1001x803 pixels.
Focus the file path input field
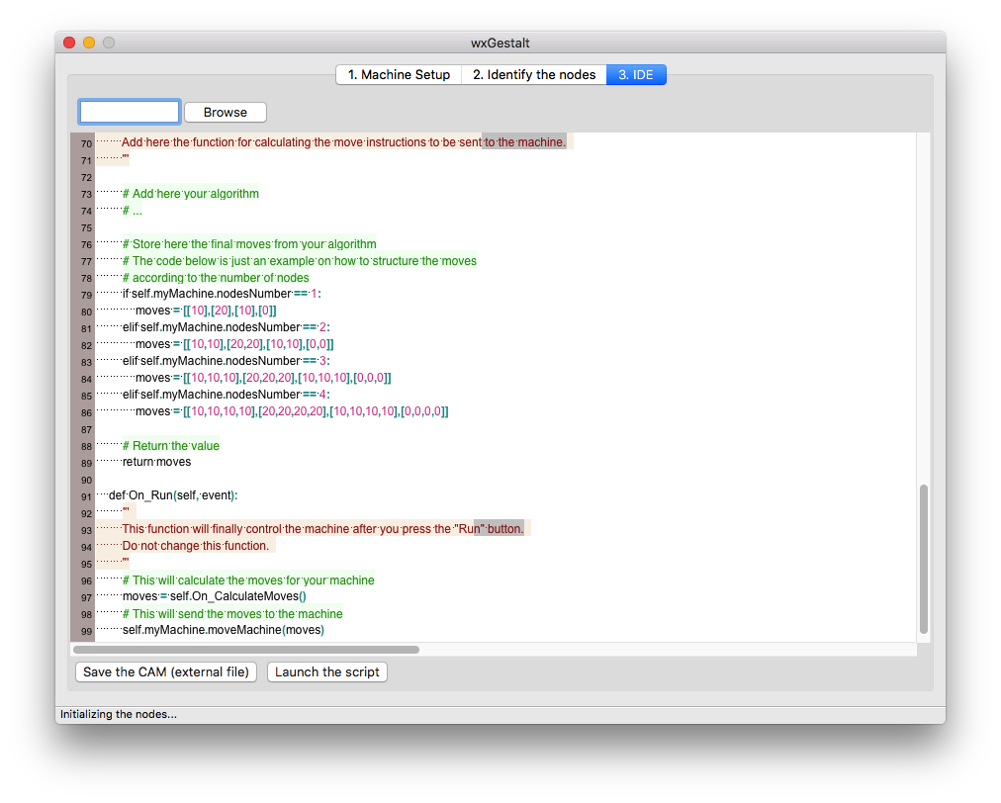pyautogui.click(x=130, y=112)
